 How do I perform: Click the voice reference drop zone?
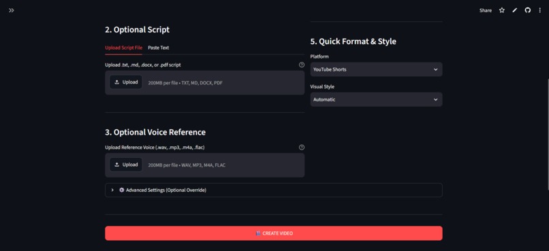(x=205, y=165)
